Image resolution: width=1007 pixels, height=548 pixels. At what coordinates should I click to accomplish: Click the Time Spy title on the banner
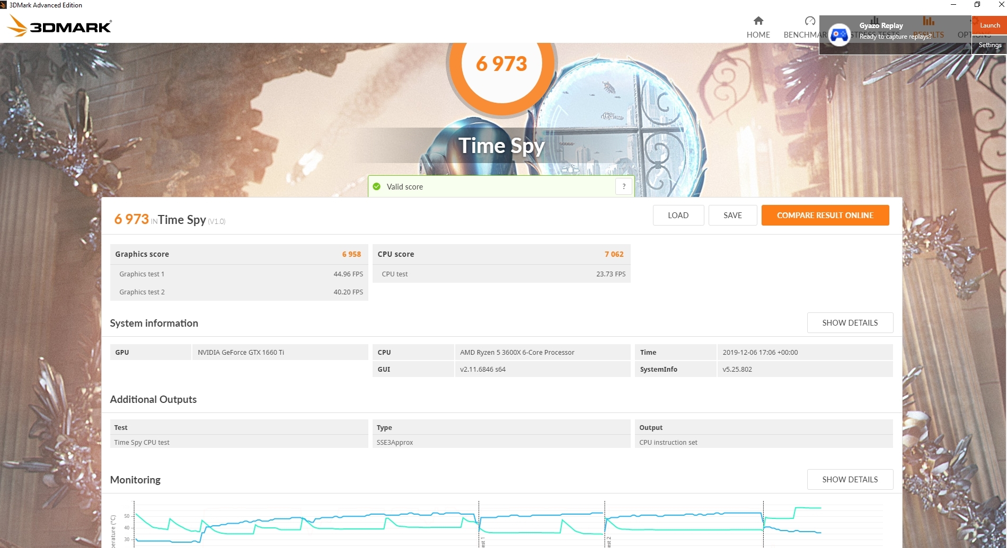click(501, 146)
